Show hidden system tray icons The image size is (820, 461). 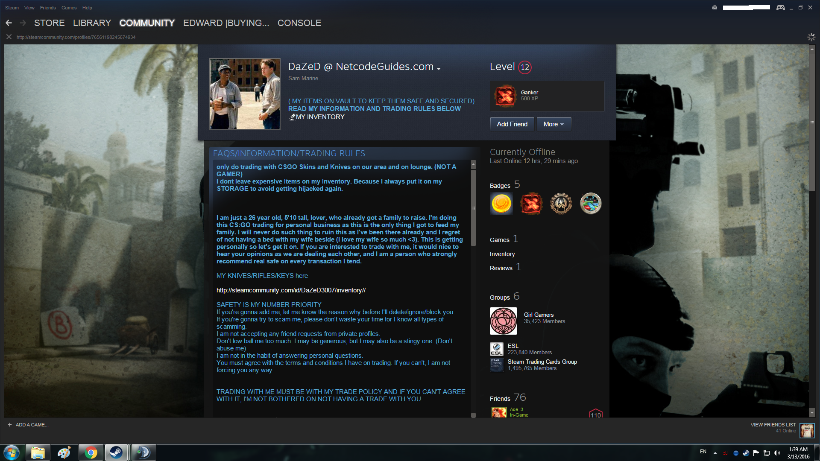715,453
